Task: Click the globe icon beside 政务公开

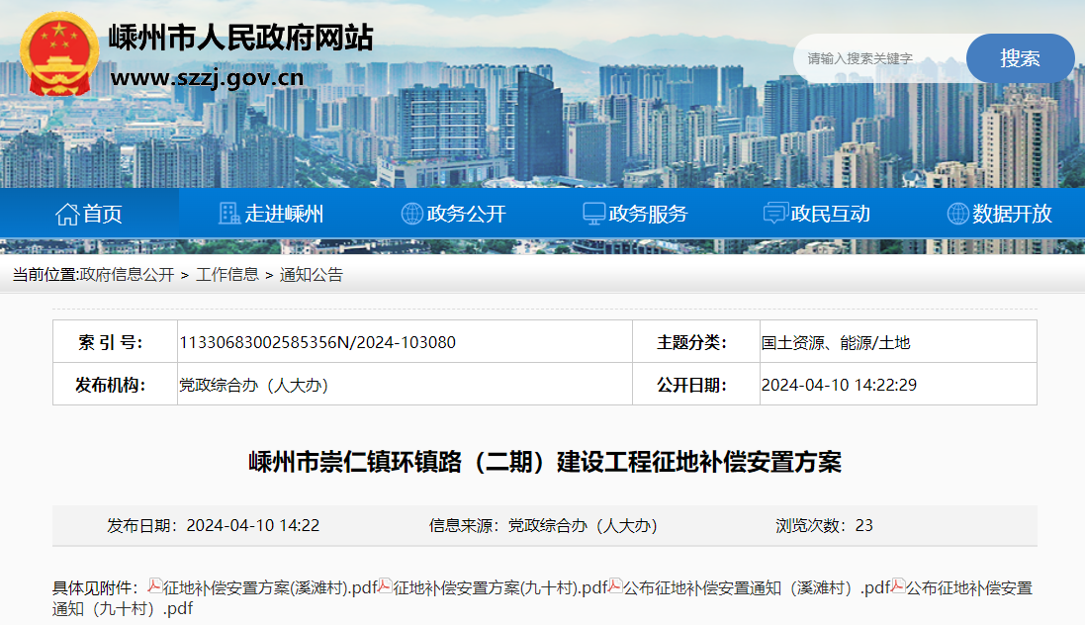Action: (x=411, y=214)
